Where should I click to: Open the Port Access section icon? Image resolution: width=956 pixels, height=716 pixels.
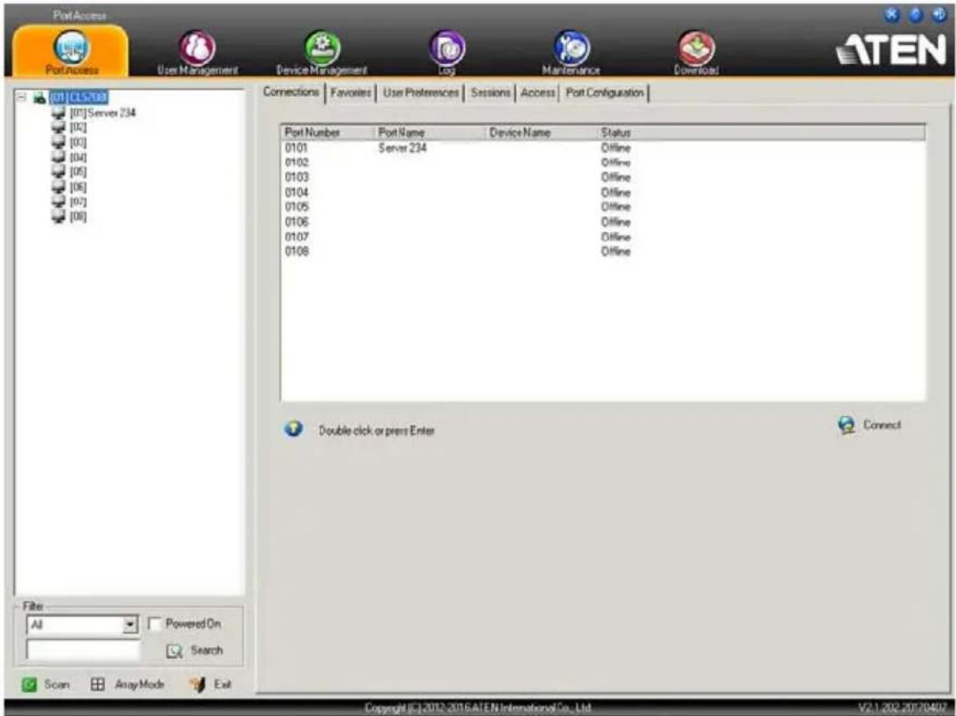pos(72,48)
